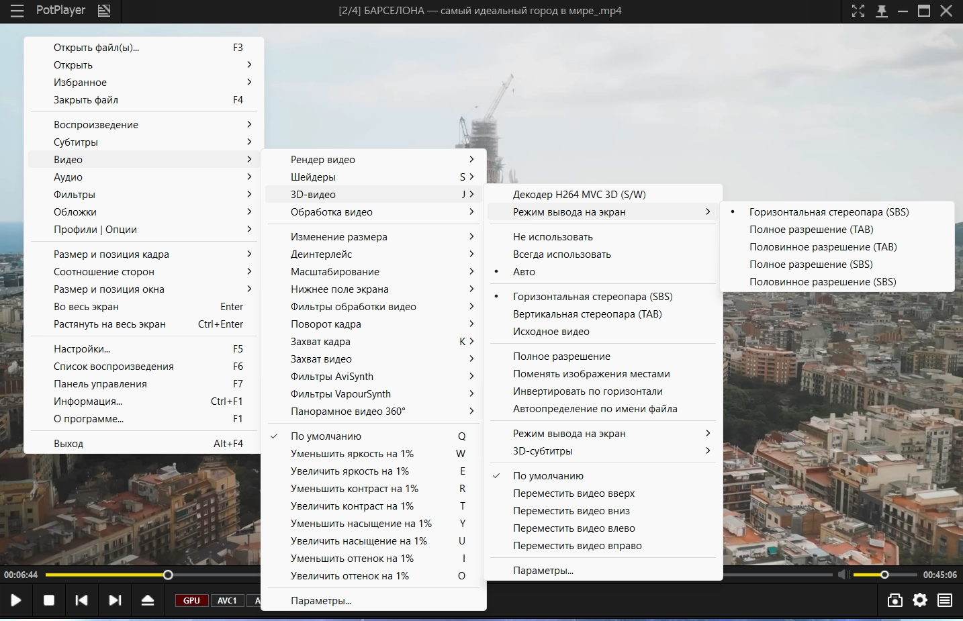Open the PotPlayer hamburger main menu
Image resolution: width=963 pixels, height=621 pixels.
click(17, 11)
